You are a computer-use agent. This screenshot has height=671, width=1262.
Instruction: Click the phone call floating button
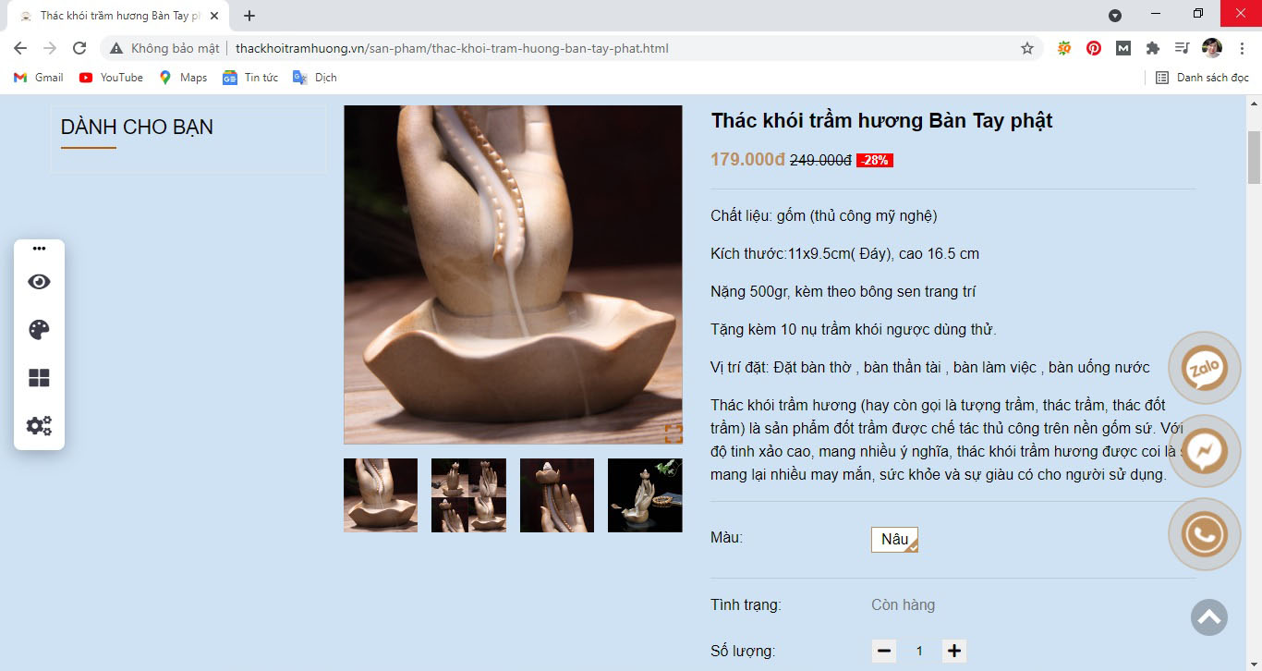pos(1205,534)
